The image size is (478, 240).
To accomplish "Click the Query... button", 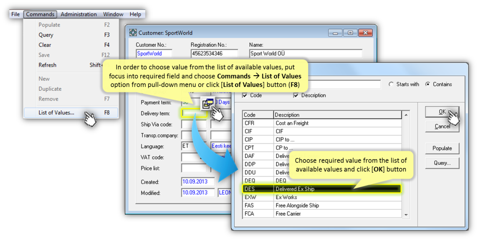I will [442, 163].
